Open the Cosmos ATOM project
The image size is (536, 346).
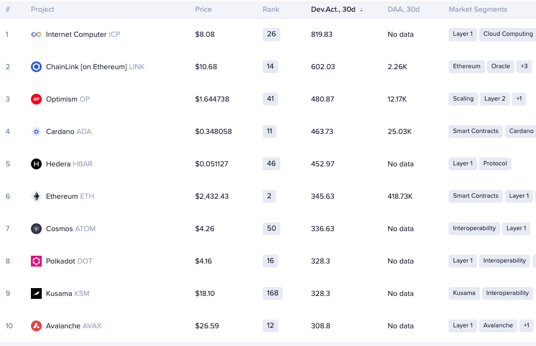(x=71, y=229)
